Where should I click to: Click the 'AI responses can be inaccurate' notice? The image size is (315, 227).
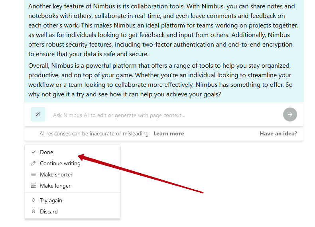click(94, 134)
